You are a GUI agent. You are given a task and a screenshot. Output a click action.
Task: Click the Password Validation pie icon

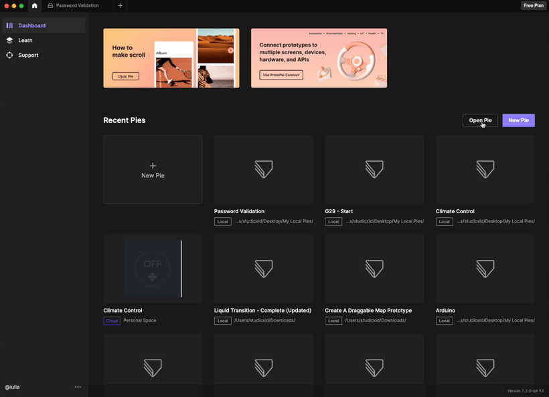point(264,169)
